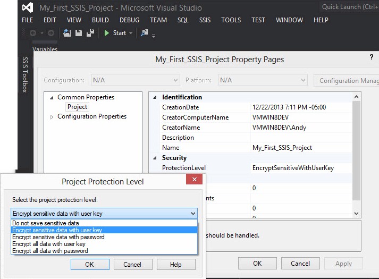The height and width of the screenshot is (279, 379).
Task: Expand the Configuration Properties tree node
Action: point(52,117)
